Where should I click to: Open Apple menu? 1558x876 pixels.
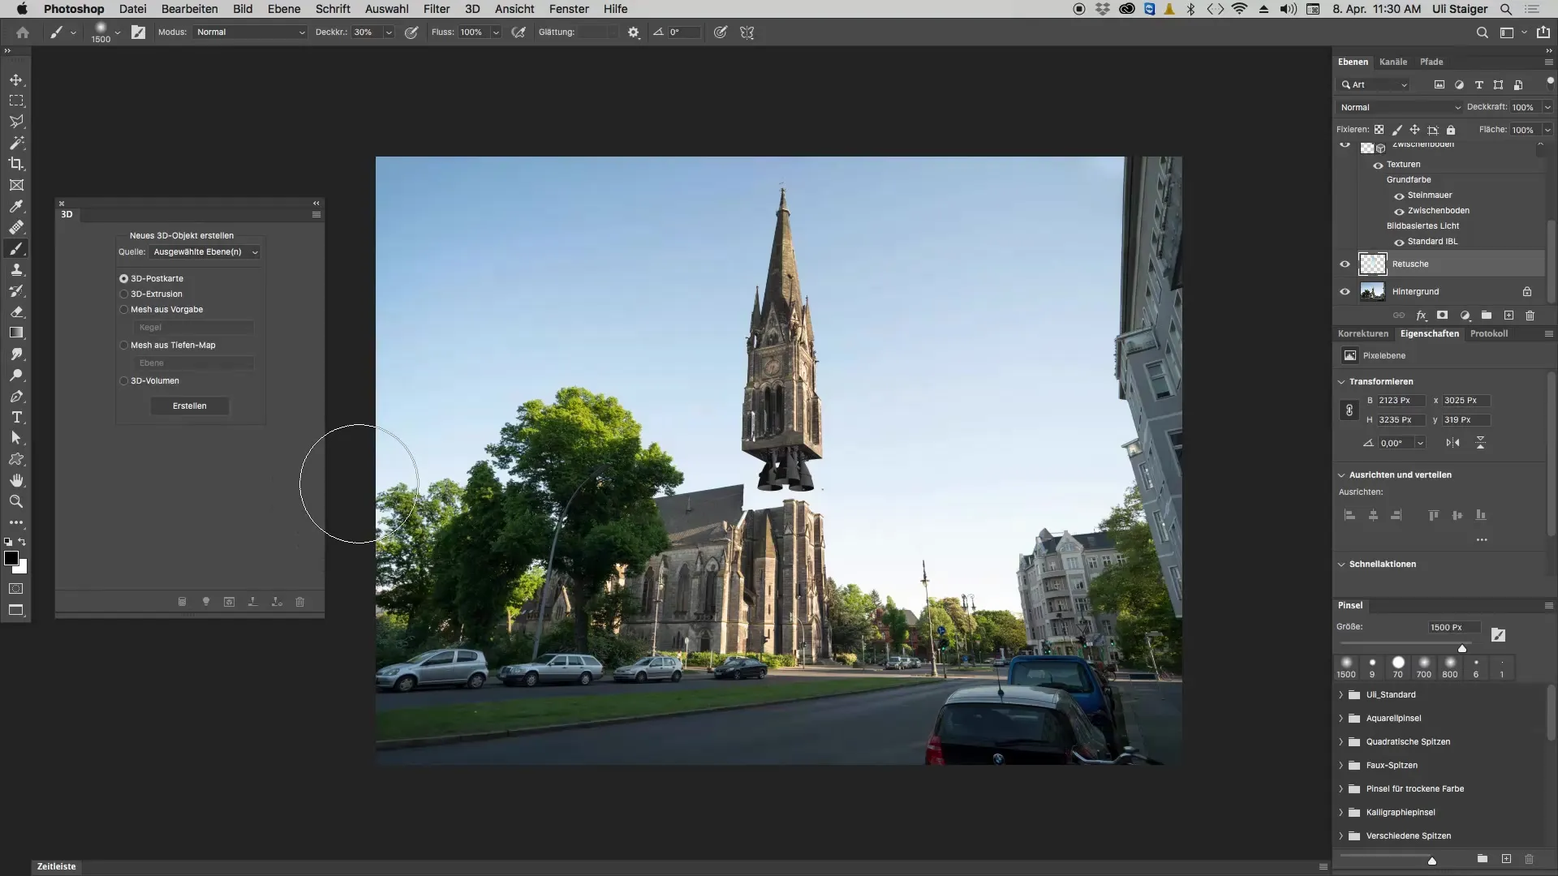(22, 9)
